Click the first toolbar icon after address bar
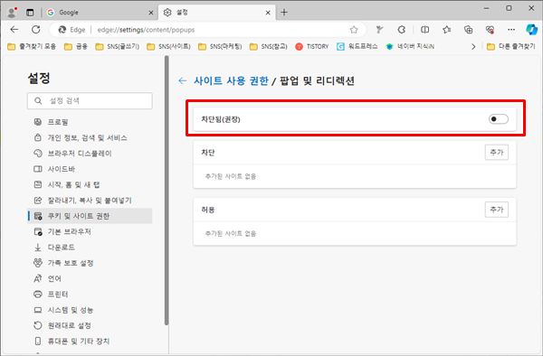Viewport: 543px width, 356px height. [x=379, y=30]
